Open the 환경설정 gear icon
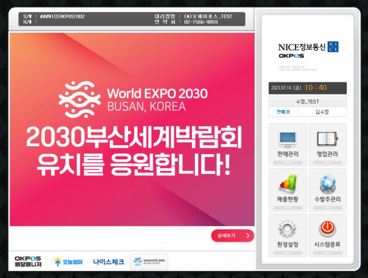 coord(287,233)
